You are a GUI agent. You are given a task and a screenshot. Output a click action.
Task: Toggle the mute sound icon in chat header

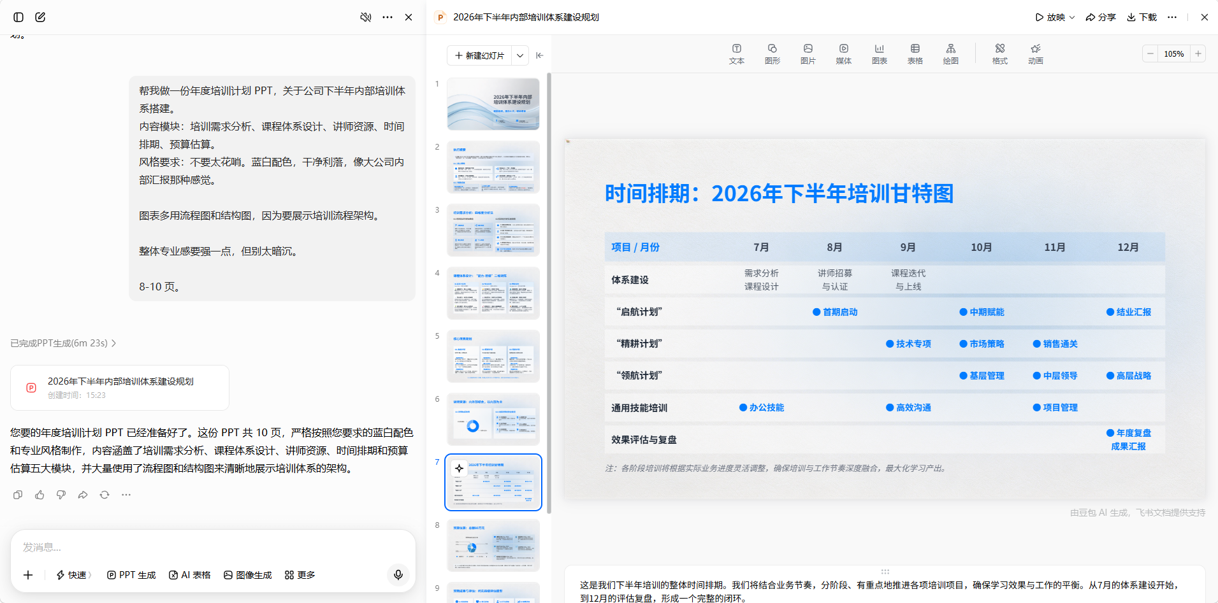pos(366,17)
